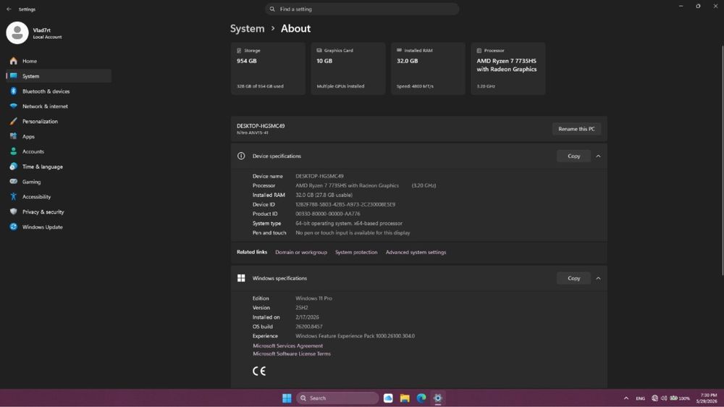Select System in sidebar
This screenshot has width=724, height=407.
tap(59, 76)
